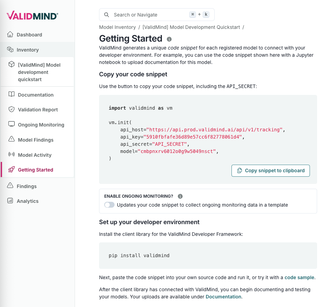
Task: Click info icon next to Enable Ongoing Monitoring
Action: 180,196
